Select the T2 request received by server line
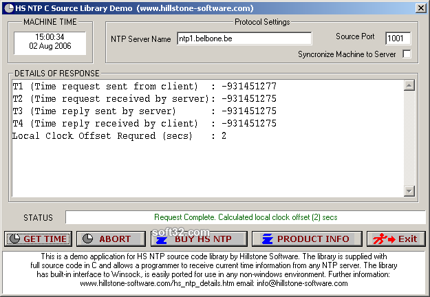Image resolution: width=430 pixels, height=297 pixels. coord(144,98)
